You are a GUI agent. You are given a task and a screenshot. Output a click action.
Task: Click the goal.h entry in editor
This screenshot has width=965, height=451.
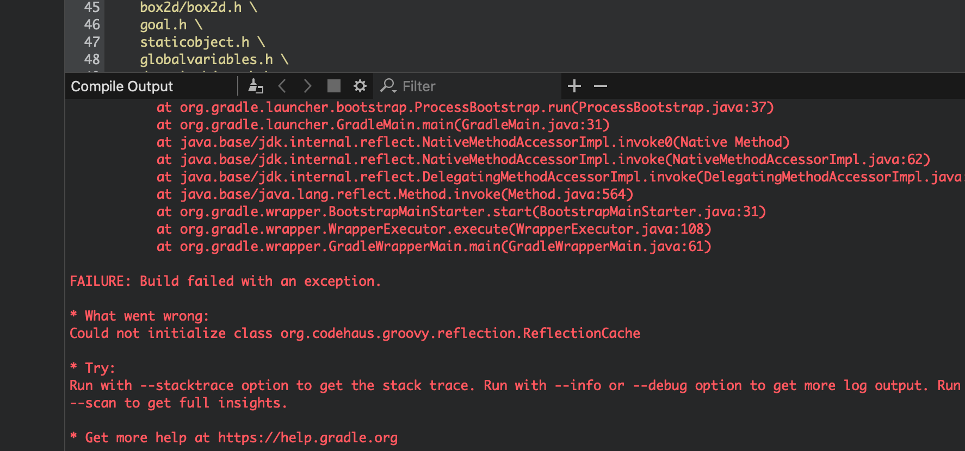coord(163,25)
